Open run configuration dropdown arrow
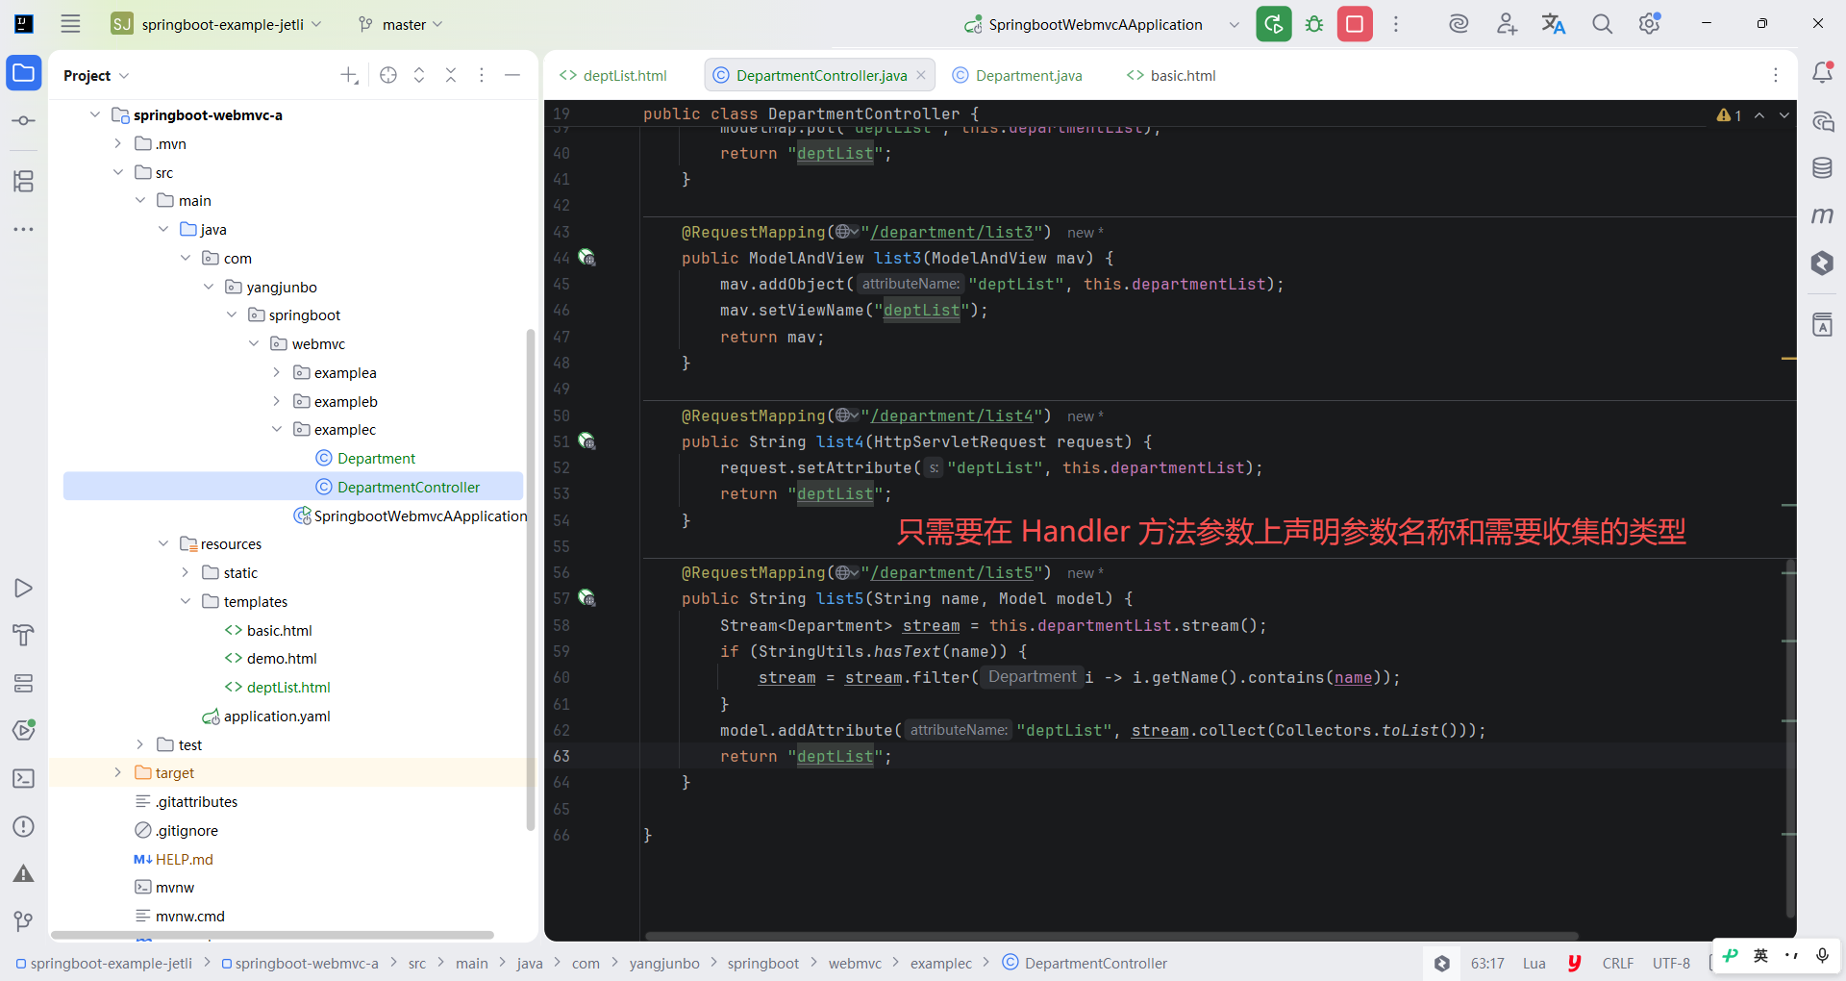Screen dimensions: 1846x981 [x=1235, y=24]
